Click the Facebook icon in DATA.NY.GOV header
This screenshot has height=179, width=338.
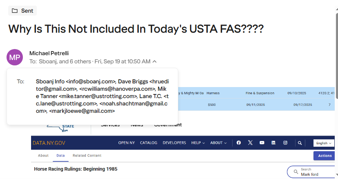click(x=239, y=143)
